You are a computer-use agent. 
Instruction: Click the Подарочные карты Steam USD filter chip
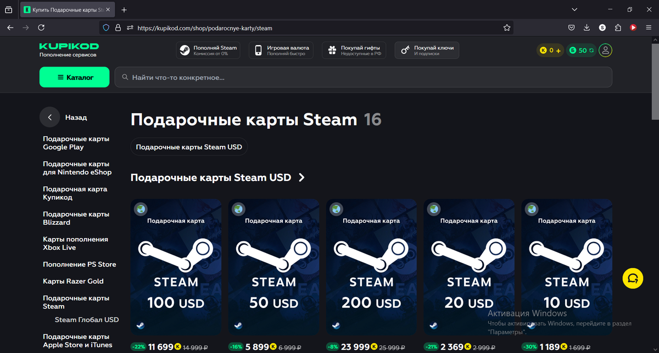pyautogui.click(x=189, y=147)
